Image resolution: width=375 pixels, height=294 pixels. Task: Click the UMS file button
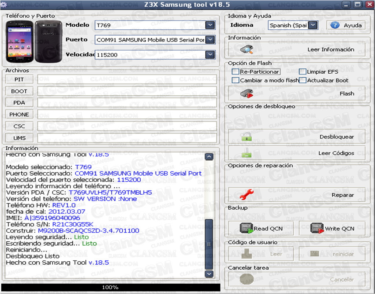pos(19,138)
